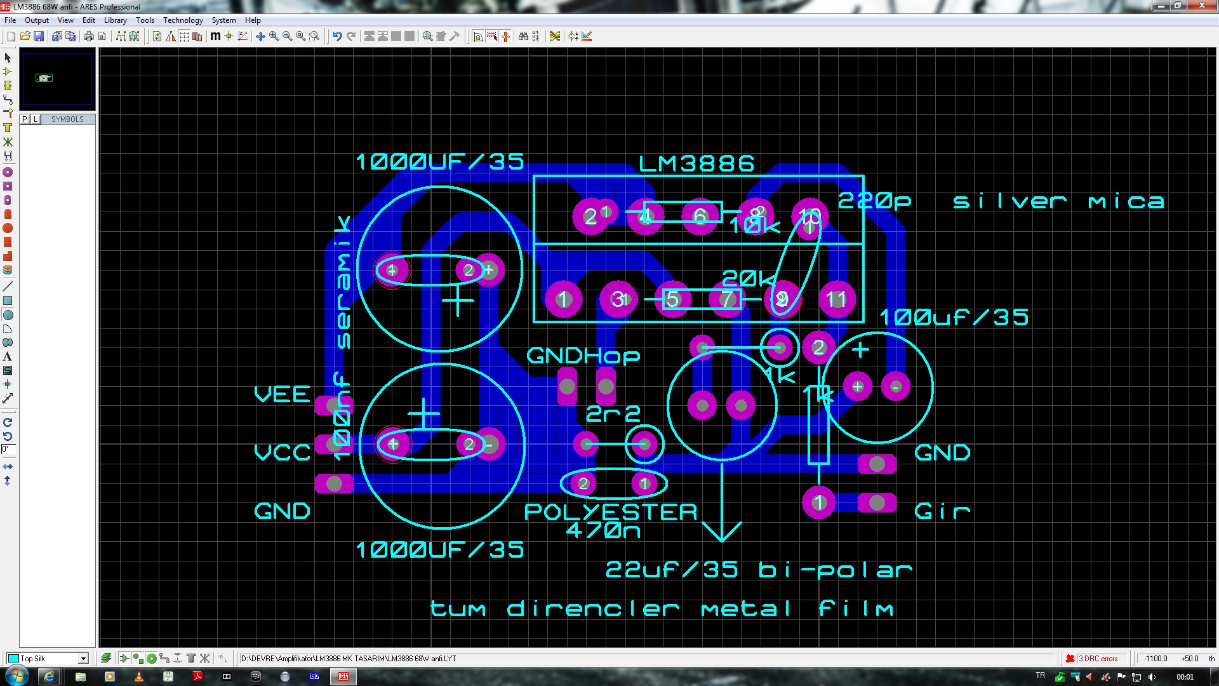This screenshot has width=1219, height=686.
Task: Click the L library button above SYMBOLS
Action: (36, 119)
